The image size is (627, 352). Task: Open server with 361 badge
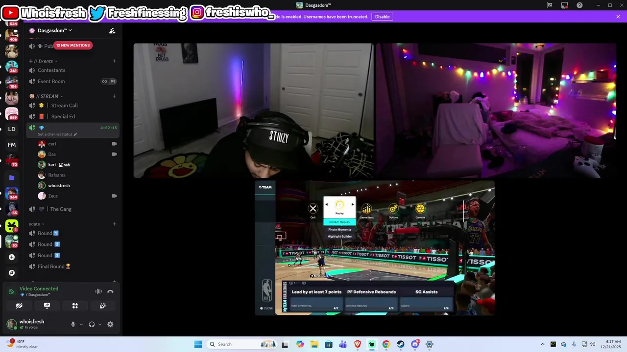coord(12,66)
